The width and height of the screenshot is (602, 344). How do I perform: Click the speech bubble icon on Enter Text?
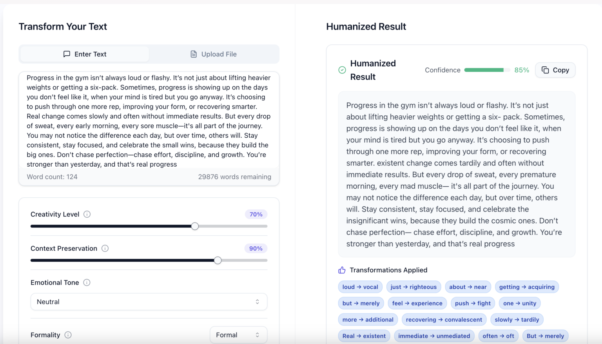67,54
